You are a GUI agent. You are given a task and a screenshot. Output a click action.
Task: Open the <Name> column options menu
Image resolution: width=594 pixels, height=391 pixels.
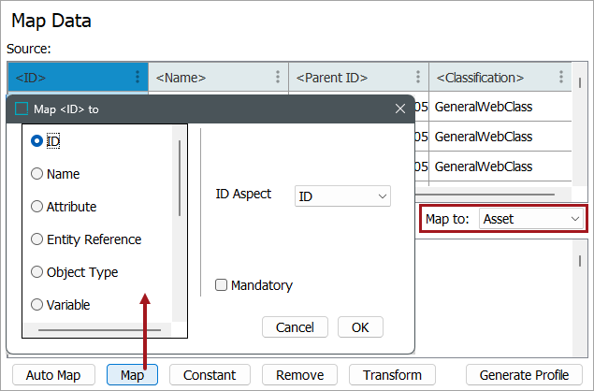pyautogui.click(x=278, y=77)
